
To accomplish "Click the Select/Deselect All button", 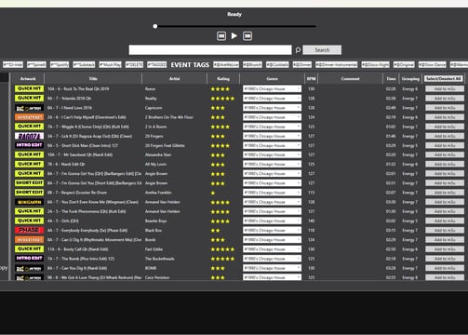I will pyautogui.click(x=444, y=79).
